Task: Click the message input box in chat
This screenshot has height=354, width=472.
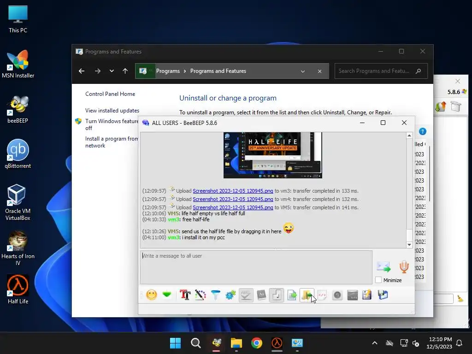Action: point(256,267)
